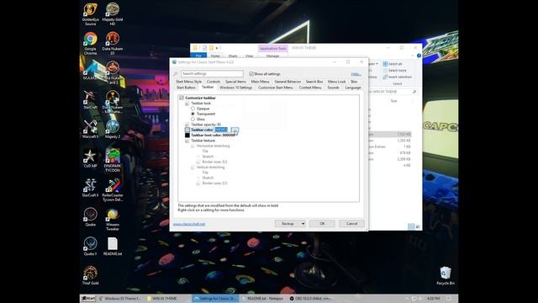Open the M.A.M.E desktop shortcut
Image resolution: width=538 pixels, height=303 pixels.
tap(90, 71)
